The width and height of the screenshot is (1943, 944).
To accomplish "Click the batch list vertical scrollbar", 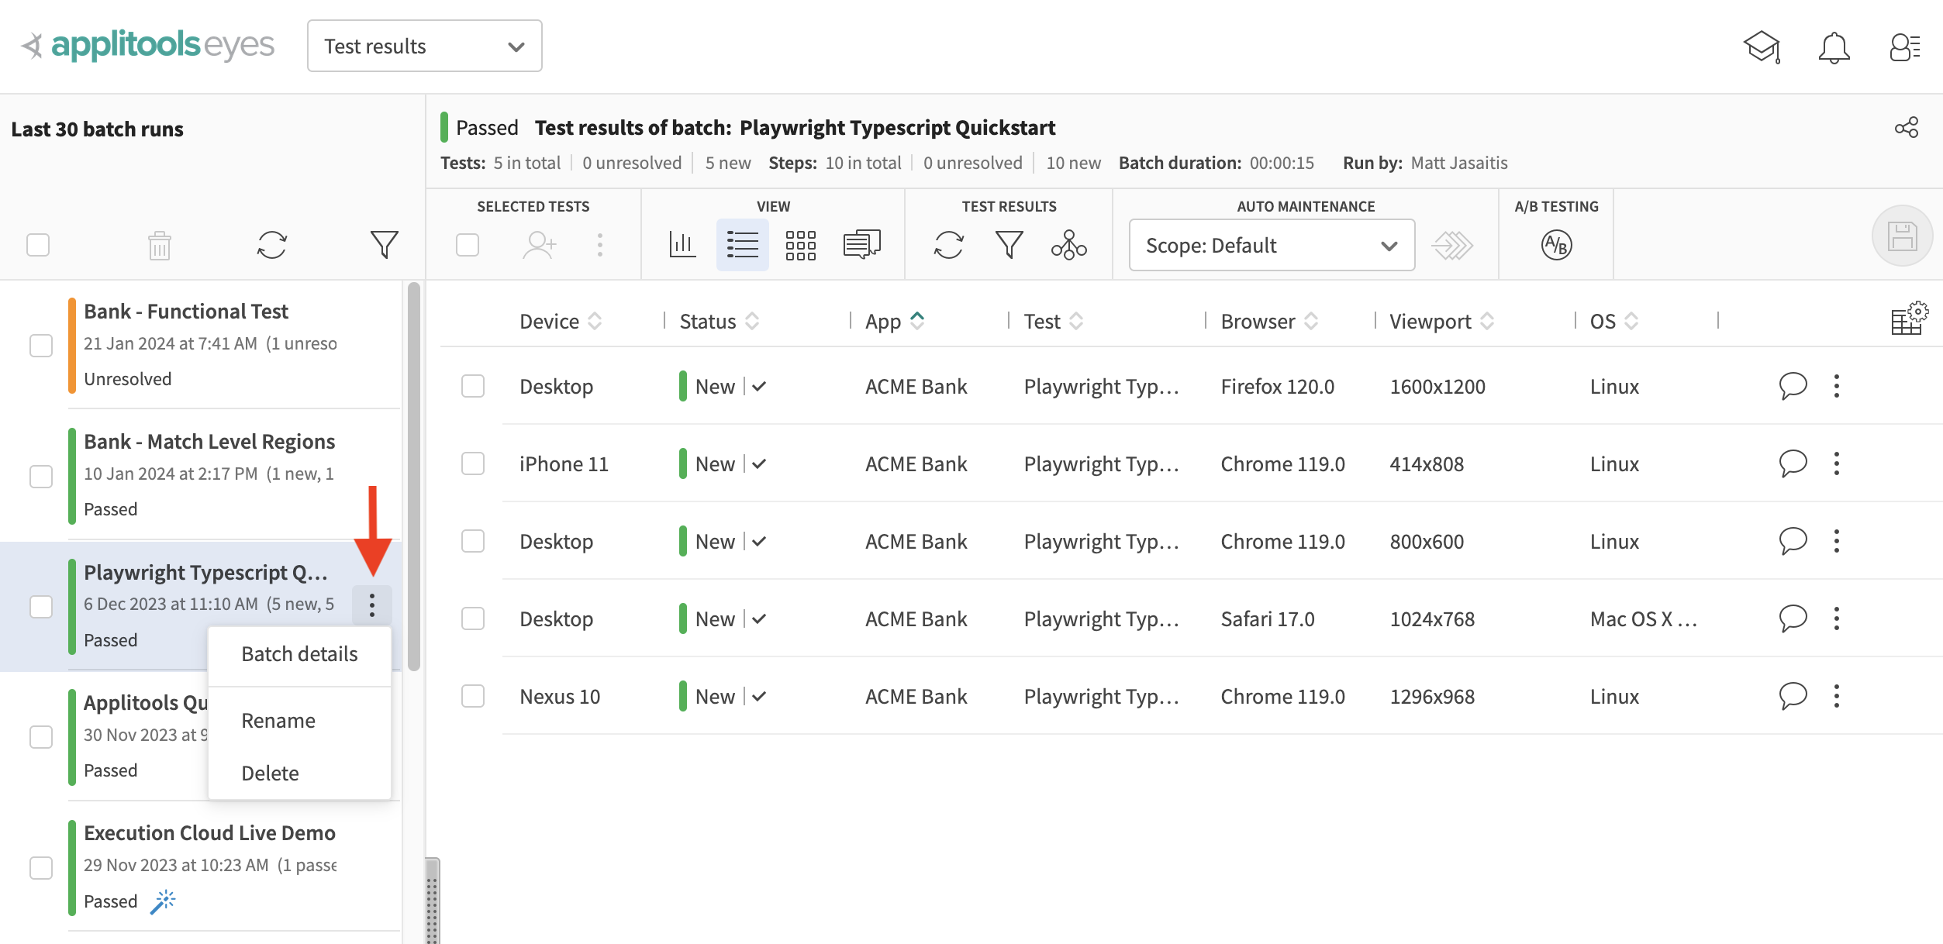I will tap(414, 477).
